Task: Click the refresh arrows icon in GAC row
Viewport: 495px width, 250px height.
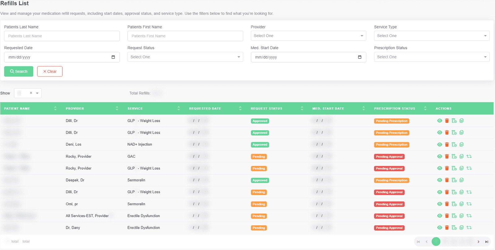Action: point(469,156)
